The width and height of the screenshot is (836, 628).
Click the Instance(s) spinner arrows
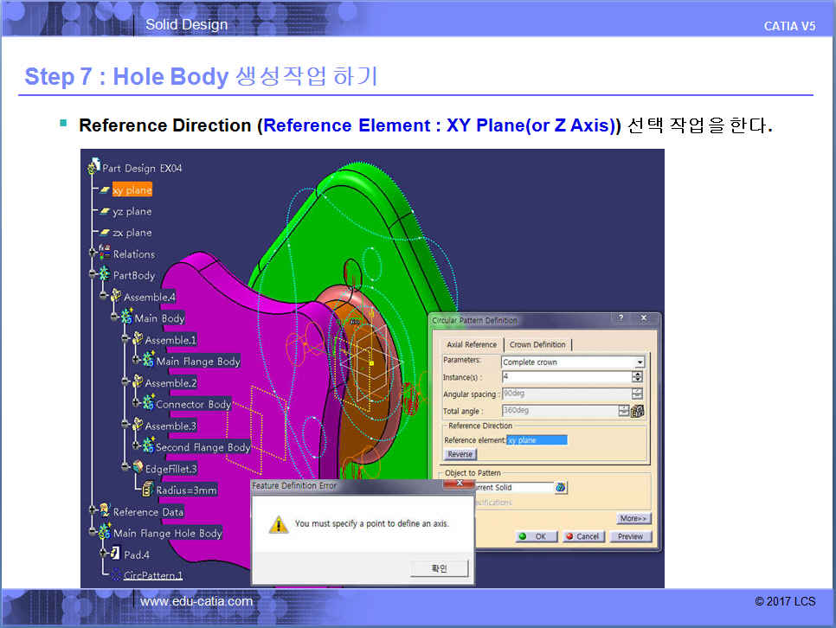pyautogui.click(x=638, y=377)
